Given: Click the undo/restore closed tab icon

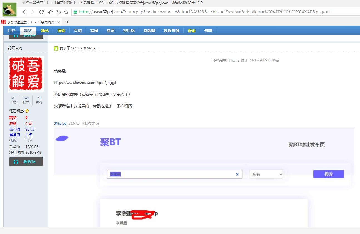Looking at the screenshot, I should coord(58,12).
